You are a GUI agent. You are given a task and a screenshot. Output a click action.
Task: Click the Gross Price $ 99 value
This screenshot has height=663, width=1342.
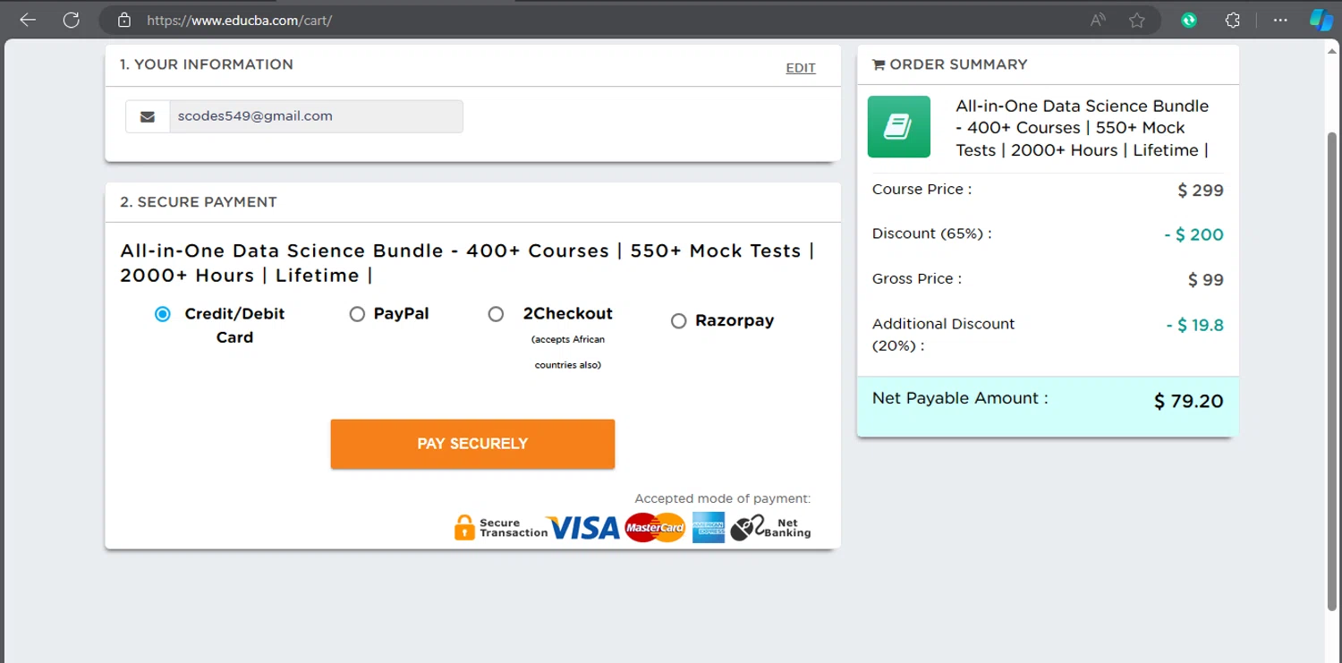coord(1206,280)
